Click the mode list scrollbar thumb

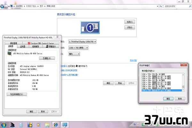[x=183, y=87]
